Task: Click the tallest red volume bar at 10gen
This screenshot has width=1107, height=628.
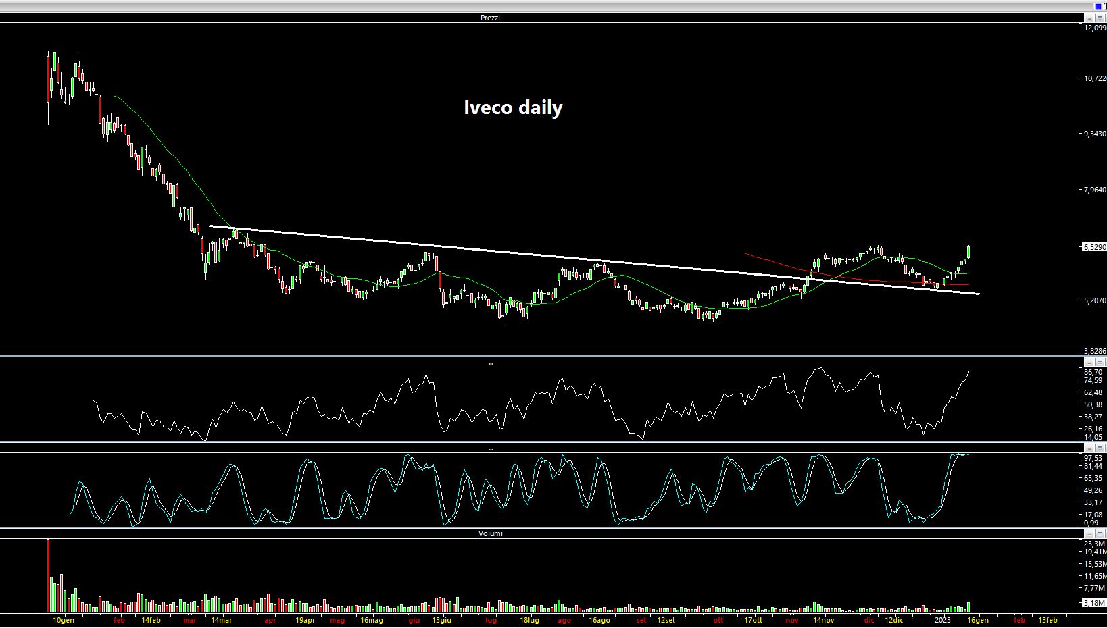Action: tap(48, 575)
